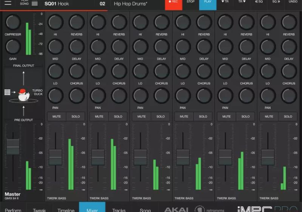Viewport: 302px width, 212px height.
Task: Click the LO knob on the fifth channel
Action: click(x=225, y=71)
